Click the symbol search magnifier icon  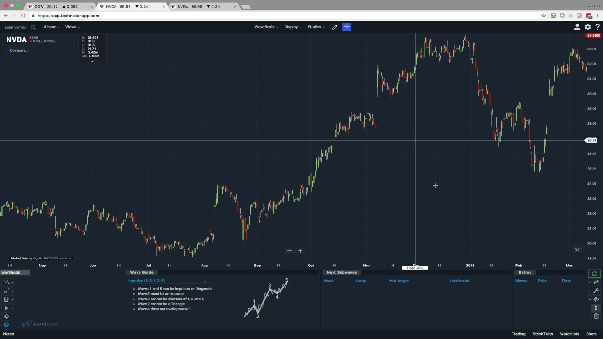coord(33,27)
